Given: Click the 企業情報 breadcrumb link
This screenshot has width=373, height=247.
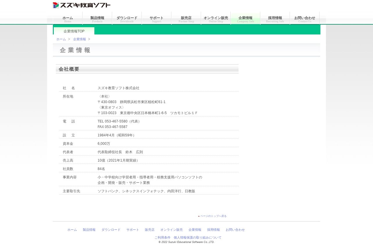Looking at the screenshot, I should [x=80, y=39].
